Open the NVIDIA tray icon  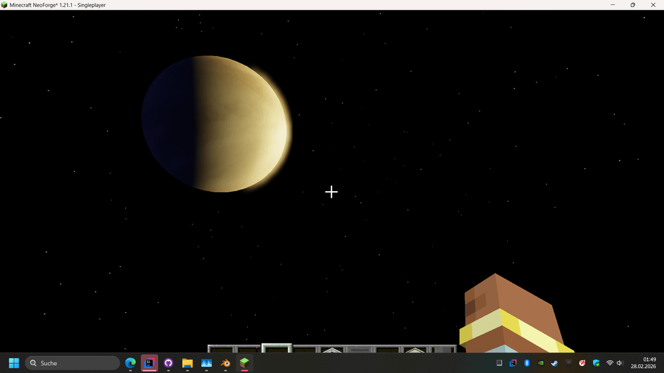coord(540,363)
